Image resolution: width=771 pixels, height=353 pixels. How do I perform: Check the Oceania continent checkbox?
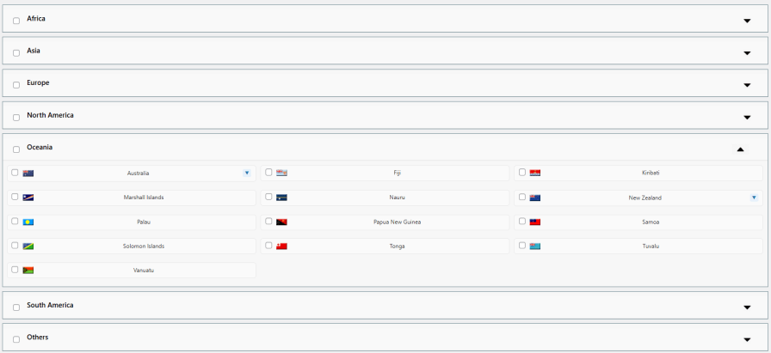16,149
